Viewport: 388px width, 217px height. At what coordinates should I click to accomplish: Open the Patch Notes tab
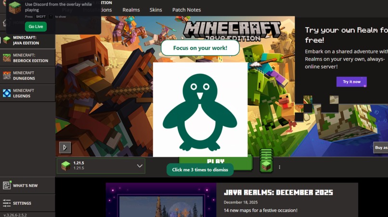pos(187,10)
